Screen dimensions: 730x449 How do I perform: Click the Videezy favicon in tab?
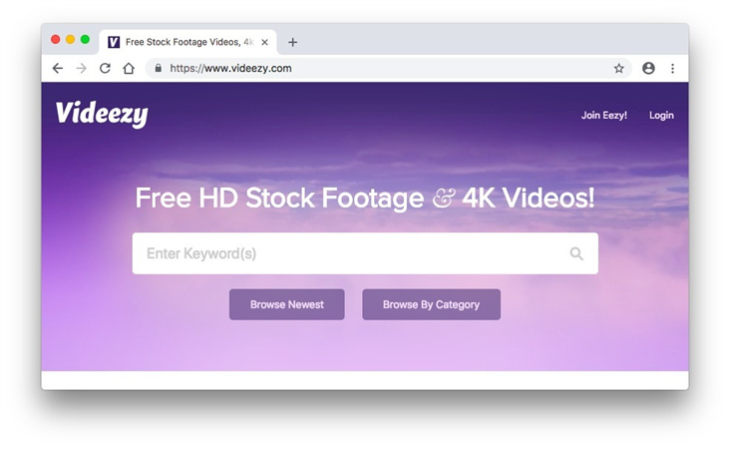coord(114,42)
